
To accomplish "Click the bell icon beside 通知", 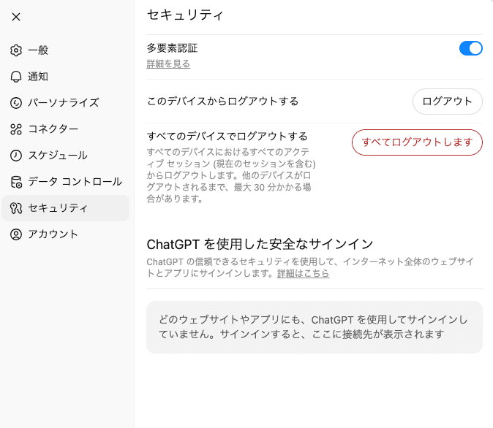I will pos(16,77).
